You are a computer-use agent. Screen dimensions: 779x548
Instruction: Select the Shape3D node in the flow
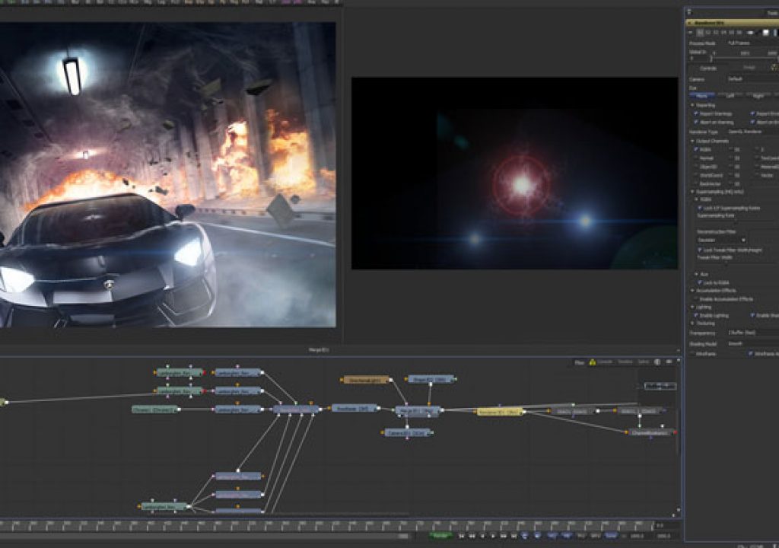[431, 380]
